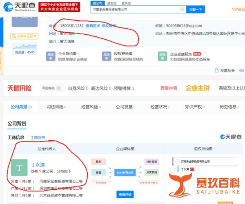The width and height of the screenshot is (245, 204).
Task: Click the 天眼一下 search button
Action: point(196,9)
